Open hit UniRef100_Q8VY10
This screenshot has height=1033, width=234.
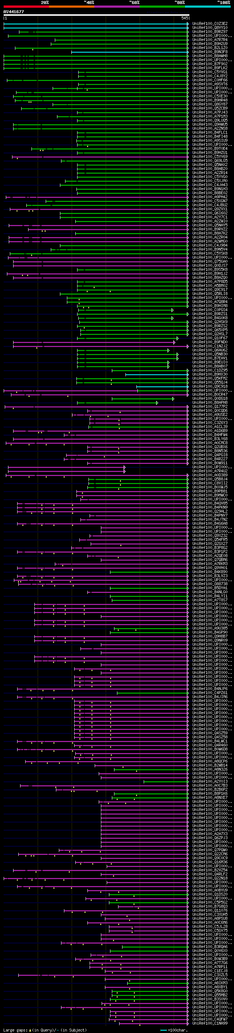pyautogui.click(x=210, y=28)
